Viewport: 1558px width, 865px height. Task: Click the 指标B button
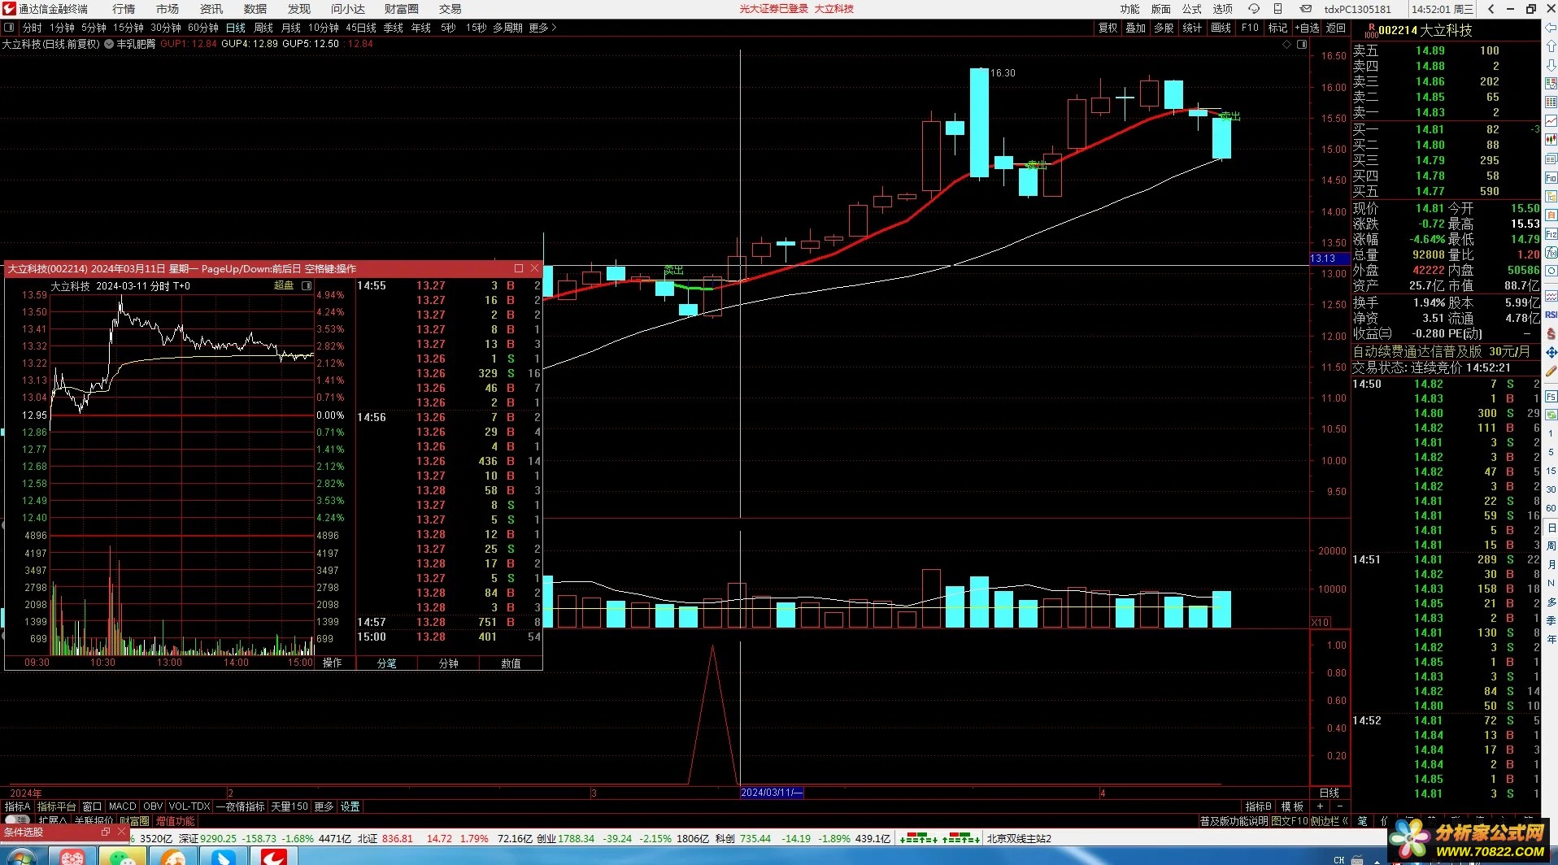pyautogui.click(x=1258, y=806)
